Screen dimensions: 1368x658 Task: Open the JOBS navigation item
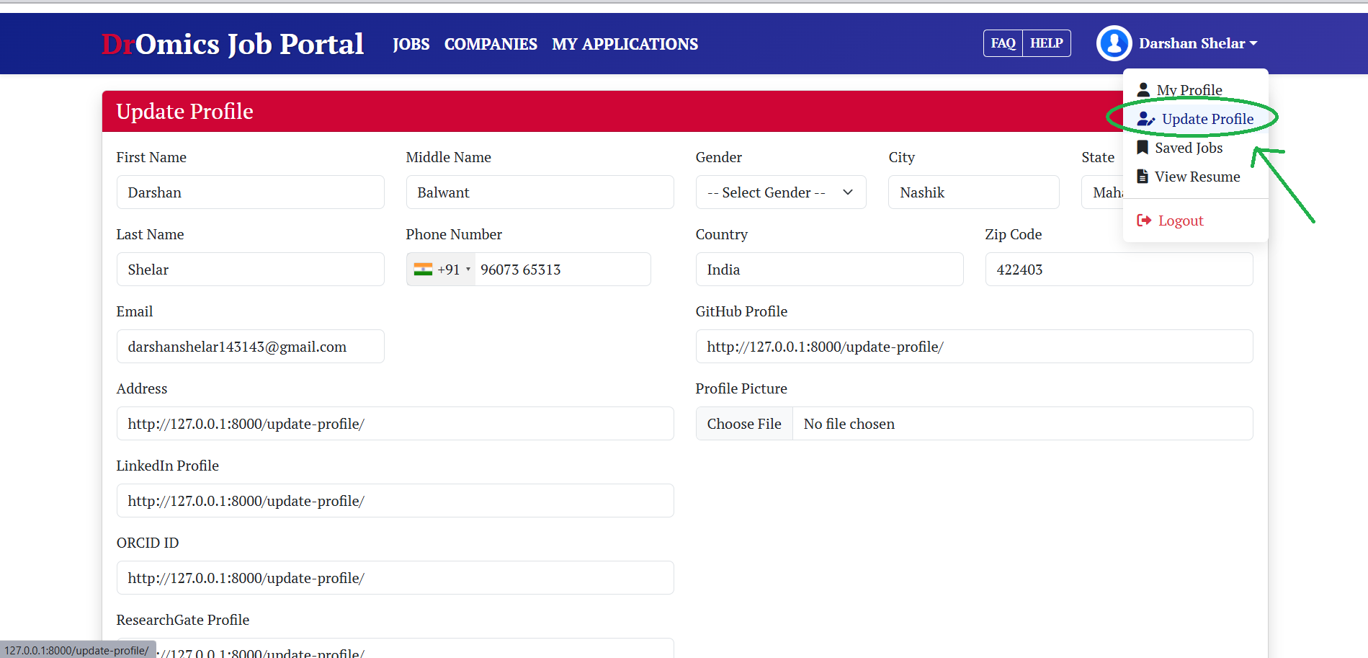pyautogui.click(x=411, y=44)
